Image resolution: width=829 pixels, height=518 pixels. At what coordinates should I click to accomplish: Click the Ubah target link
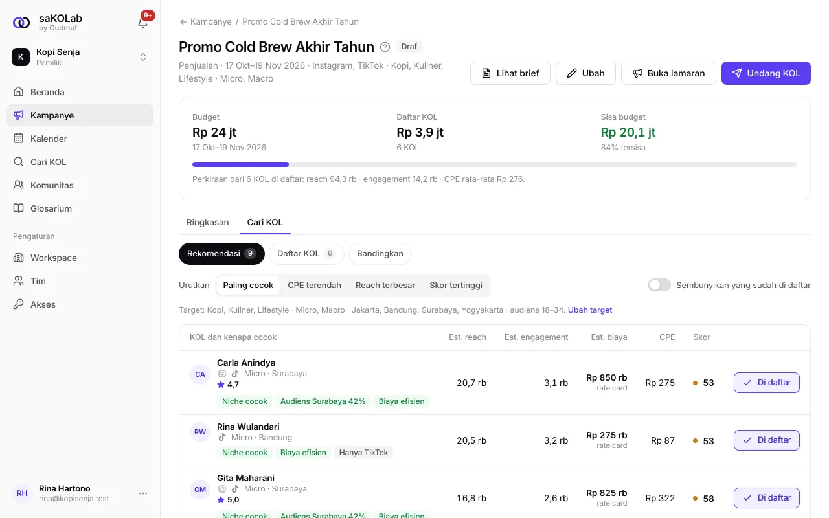pos(590,310)
